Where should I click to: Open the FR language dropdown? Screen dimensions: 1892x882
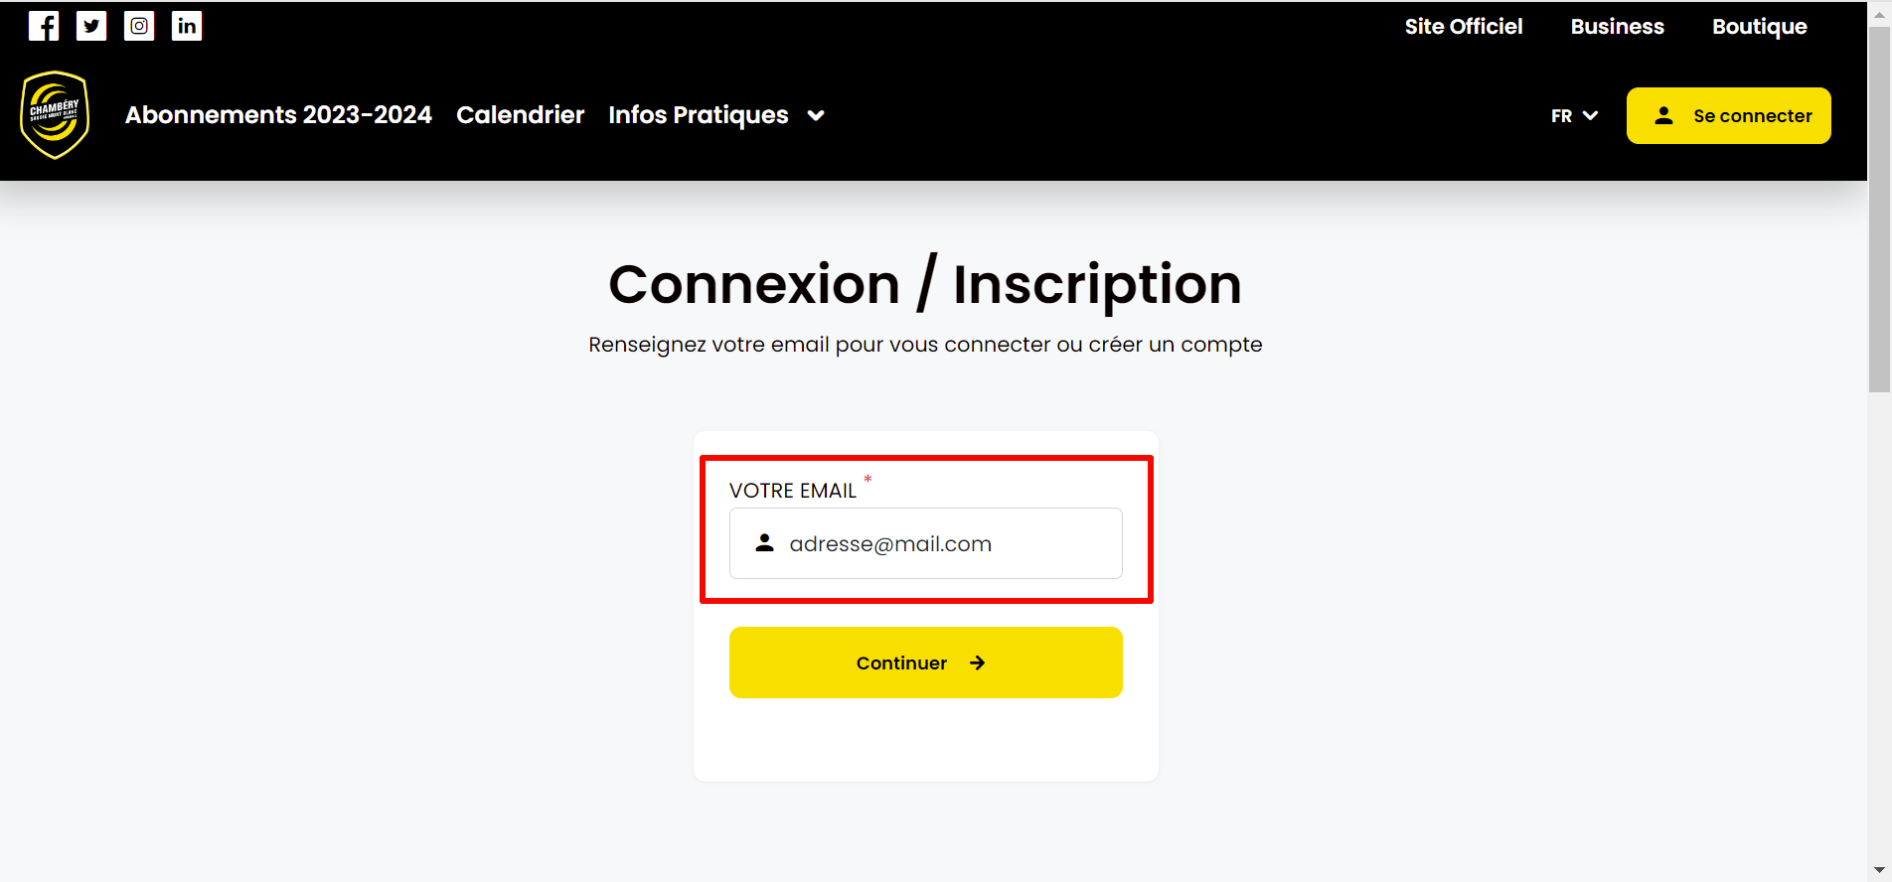click(1575, 116)
